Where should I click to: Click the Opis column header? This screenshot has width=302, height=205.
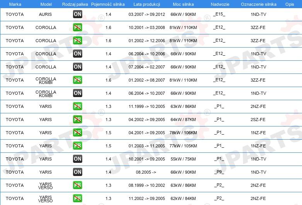(290, 4)
